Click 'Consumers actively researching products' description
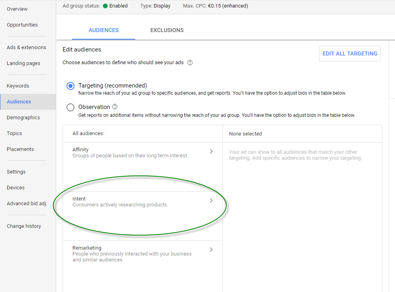 tap(120, 205)
